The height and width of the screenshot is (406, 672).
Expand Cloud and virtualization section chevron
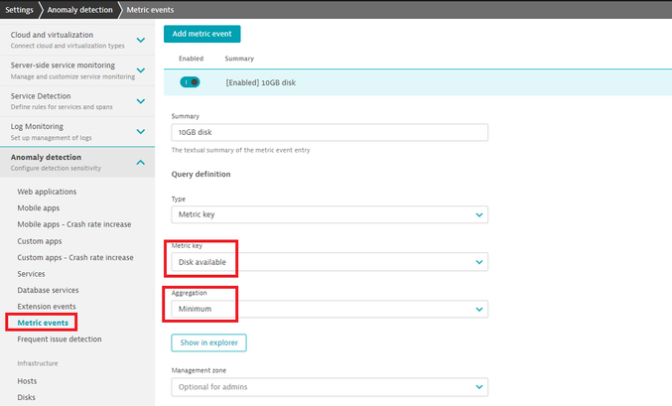pyautogui.click(x=140, y=40)
